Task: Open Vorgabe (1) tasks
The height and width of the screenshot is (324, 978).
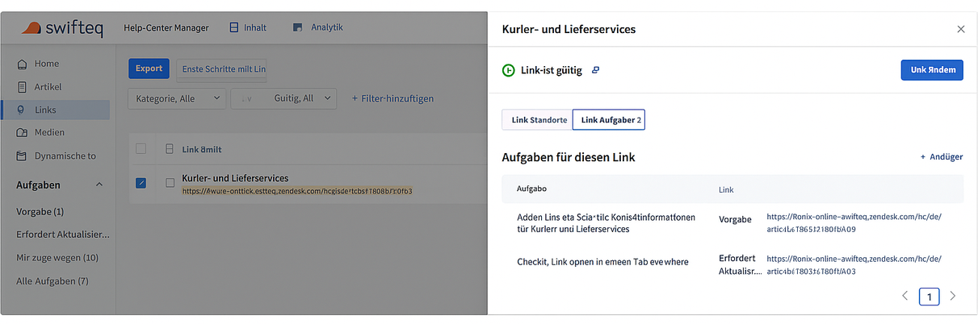Action: tap(40, 212)
